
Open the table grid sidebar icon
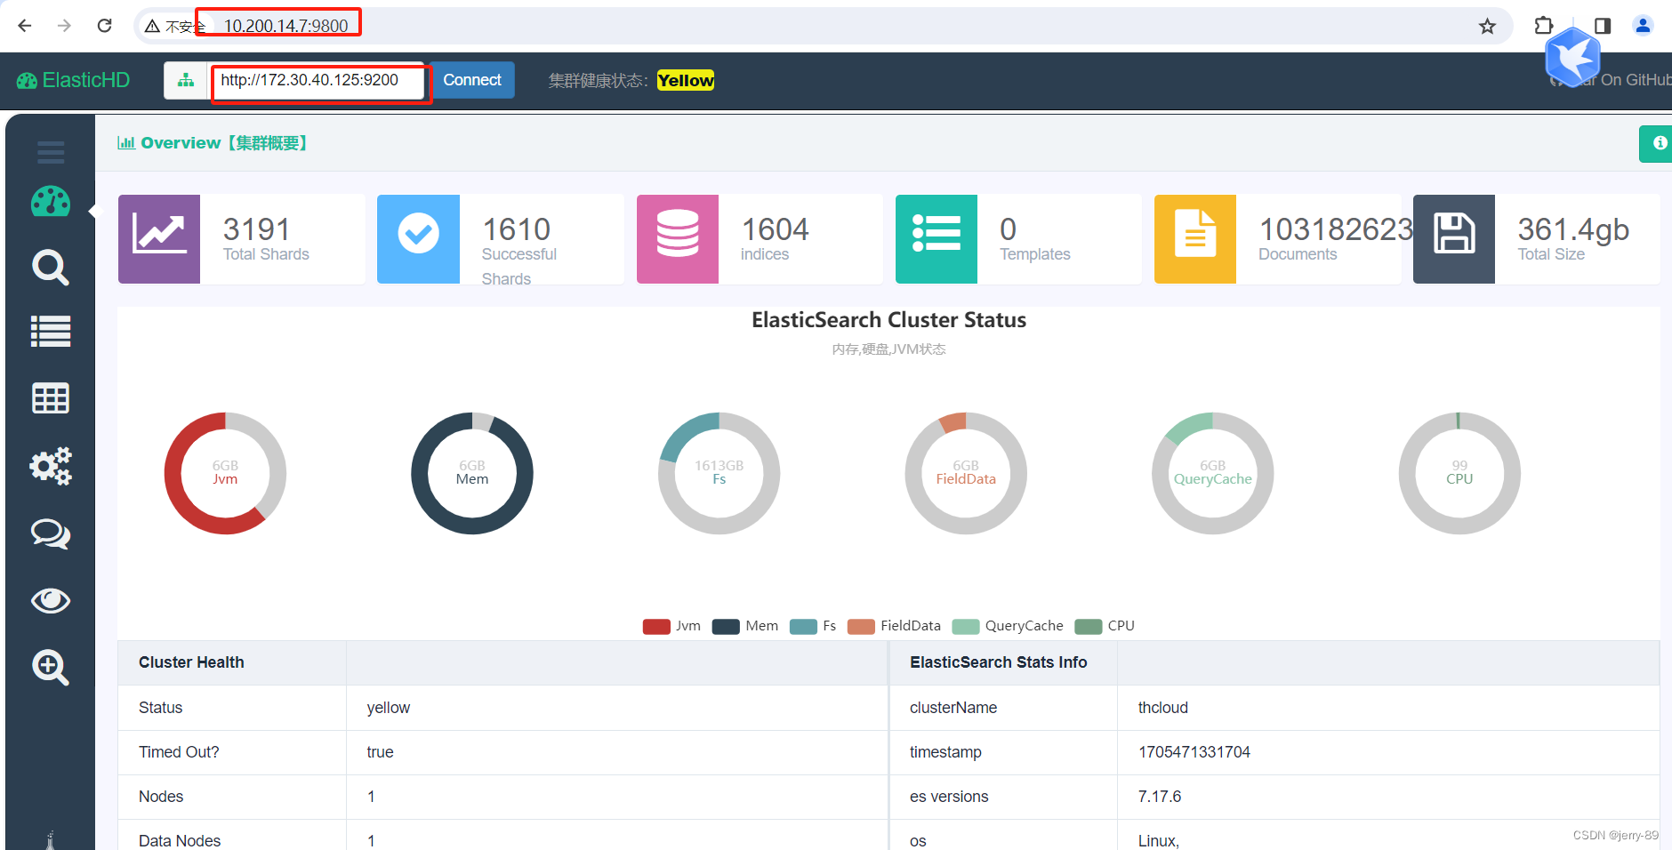coord(51,398)
